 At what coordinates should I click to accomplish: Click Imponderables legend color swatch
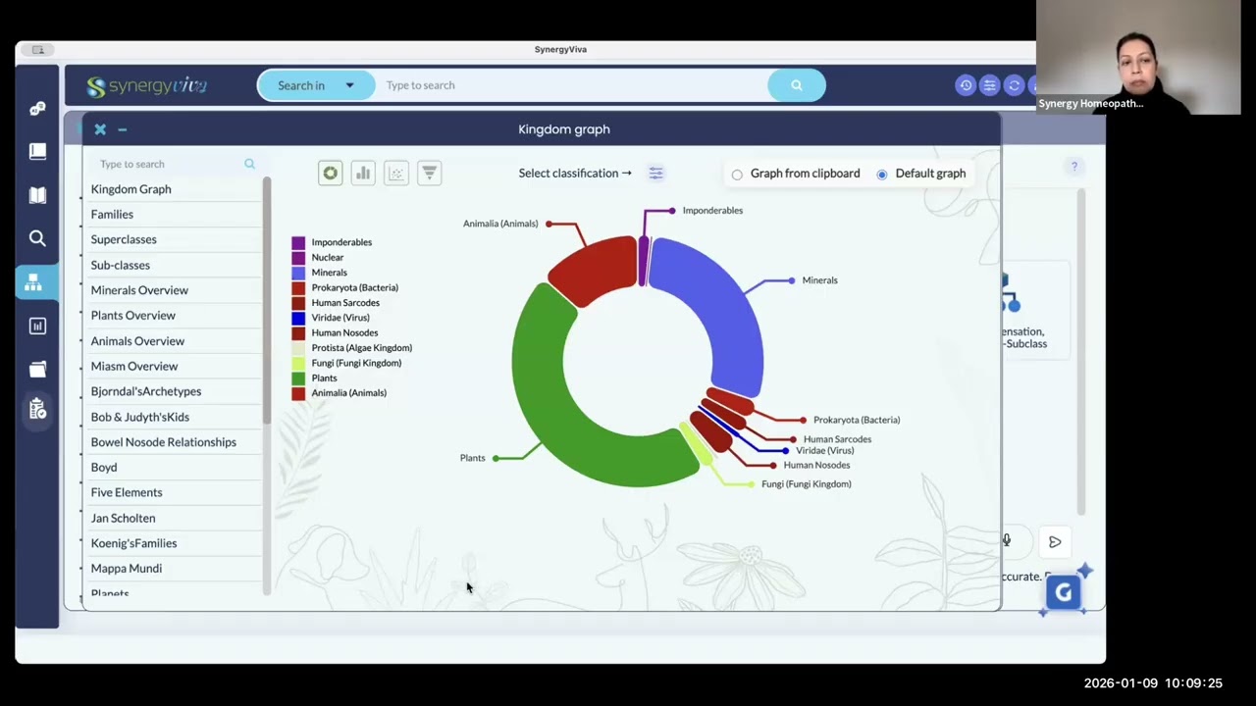[x=298, y=242]
